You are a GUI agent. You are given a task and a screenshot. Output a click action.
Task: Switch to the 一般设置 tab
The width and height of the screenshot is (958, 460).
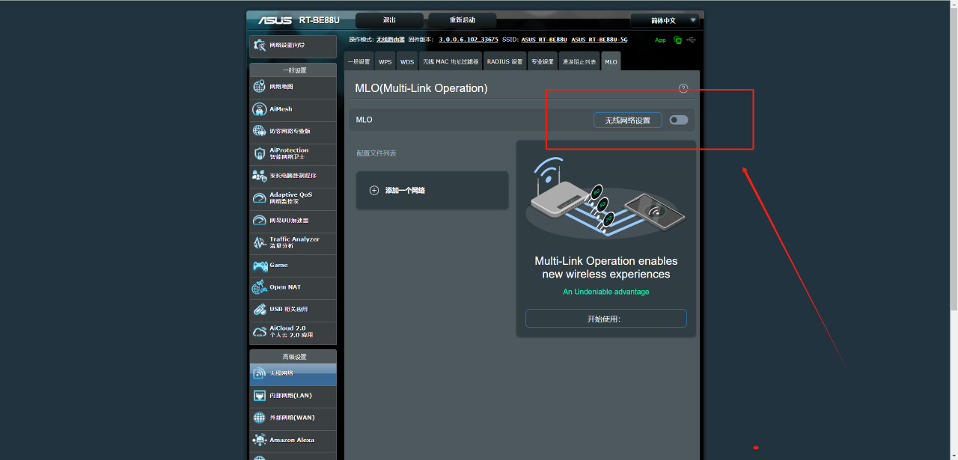click(359, 61)
